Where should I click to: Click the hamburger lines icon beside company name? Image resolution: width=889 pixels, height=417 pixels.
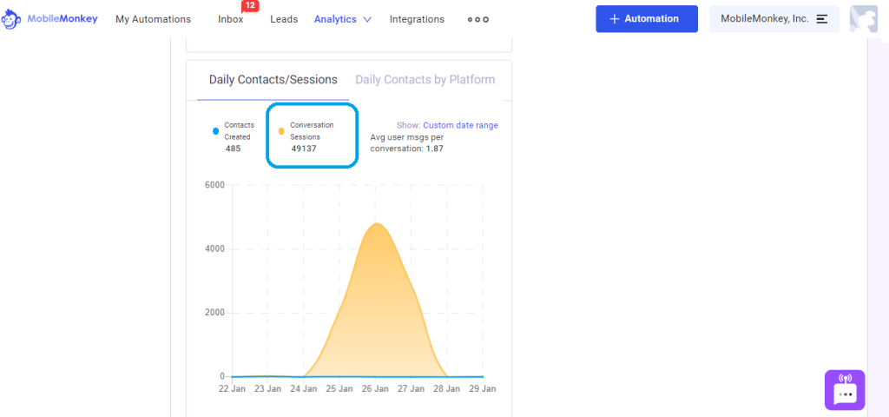[x=822, y=19]
